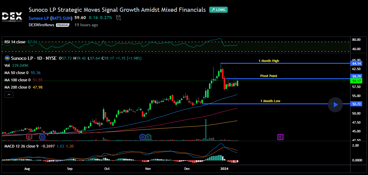This screenshot has width=368, height=175.
Task: Click the blue D marker near November
Action: coord(142,137)
